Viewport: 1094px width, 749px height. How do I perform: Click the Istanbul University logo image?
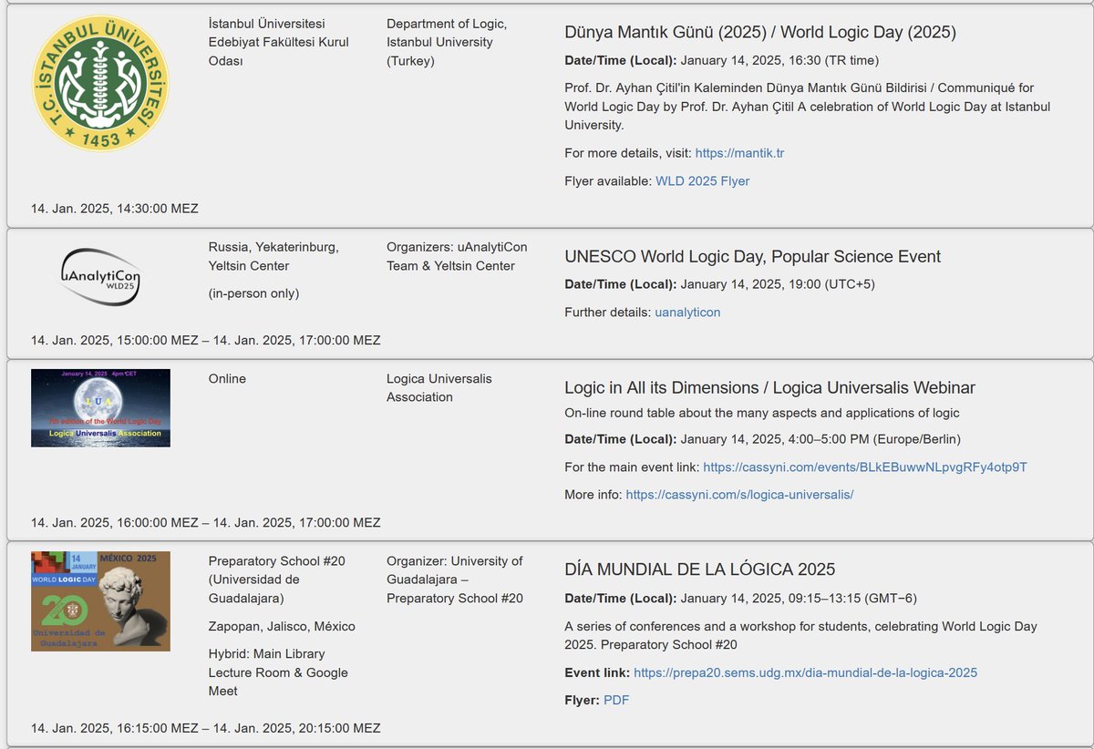pyautogui.click(x=100, y=83)
